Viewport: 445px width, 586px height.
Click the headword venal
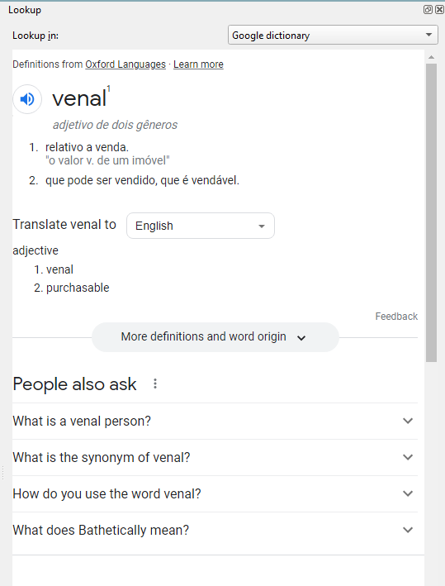click(x=79, y=99)
